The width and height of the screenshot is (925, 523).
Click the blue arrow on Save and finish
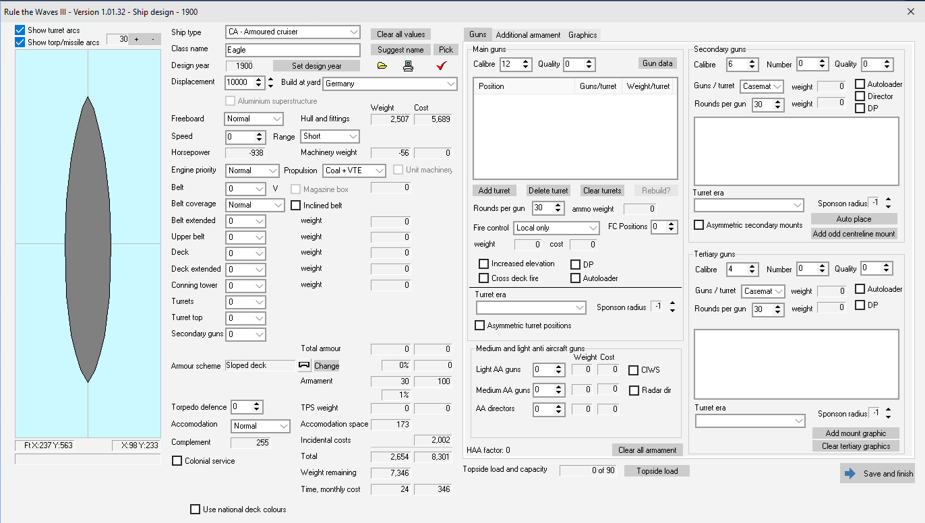pos(849,473)
